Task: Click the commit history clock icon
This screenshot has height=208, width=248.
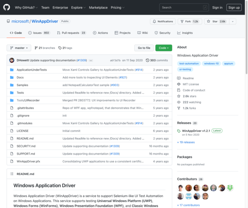Action: [147, 60]
